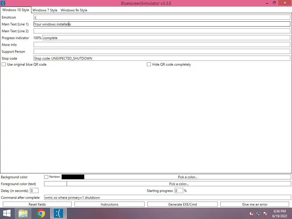Click the BluescreenSimulator app icon in title bar
This screenshot has height=219, width=292.
(3, 3)
